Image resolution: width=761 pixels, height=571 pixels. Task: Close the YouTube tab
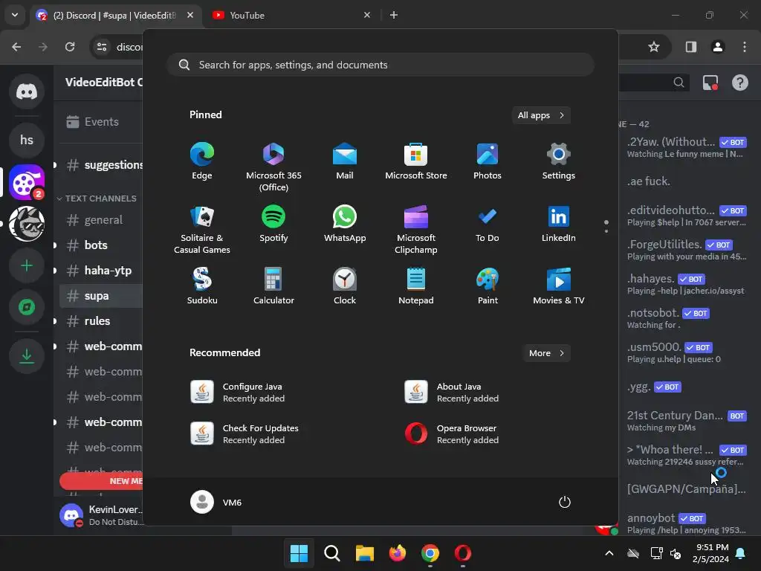(367, 15)
